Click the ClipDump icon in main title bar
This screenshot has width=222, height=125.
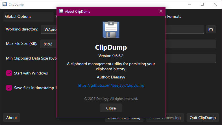point(5,5)
